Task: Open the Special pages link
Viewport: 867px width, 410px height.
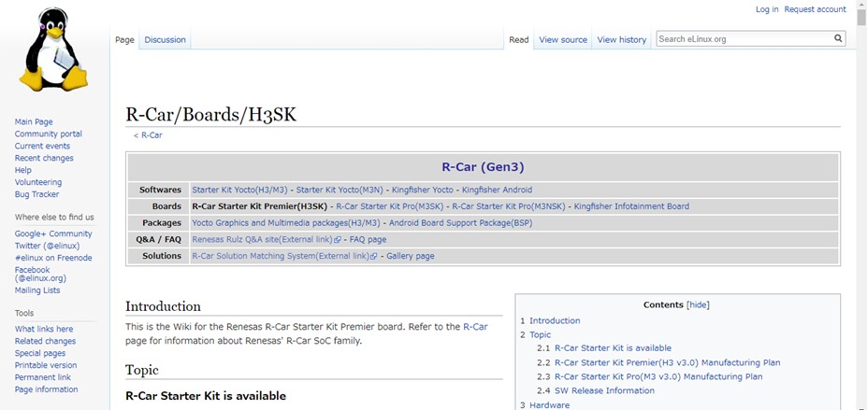Action: tap(40, 353)
